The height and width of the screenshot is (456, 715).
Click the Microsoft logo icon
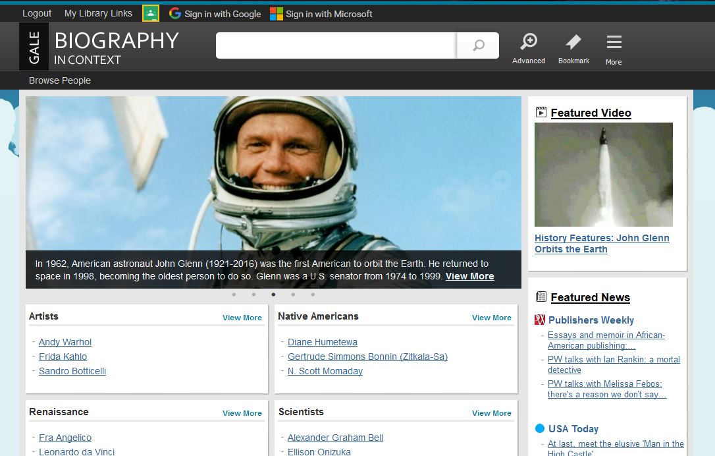(x=277, y=14)
